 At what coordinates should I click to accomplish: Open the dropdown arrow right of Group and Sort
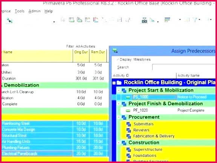point(180,20)
